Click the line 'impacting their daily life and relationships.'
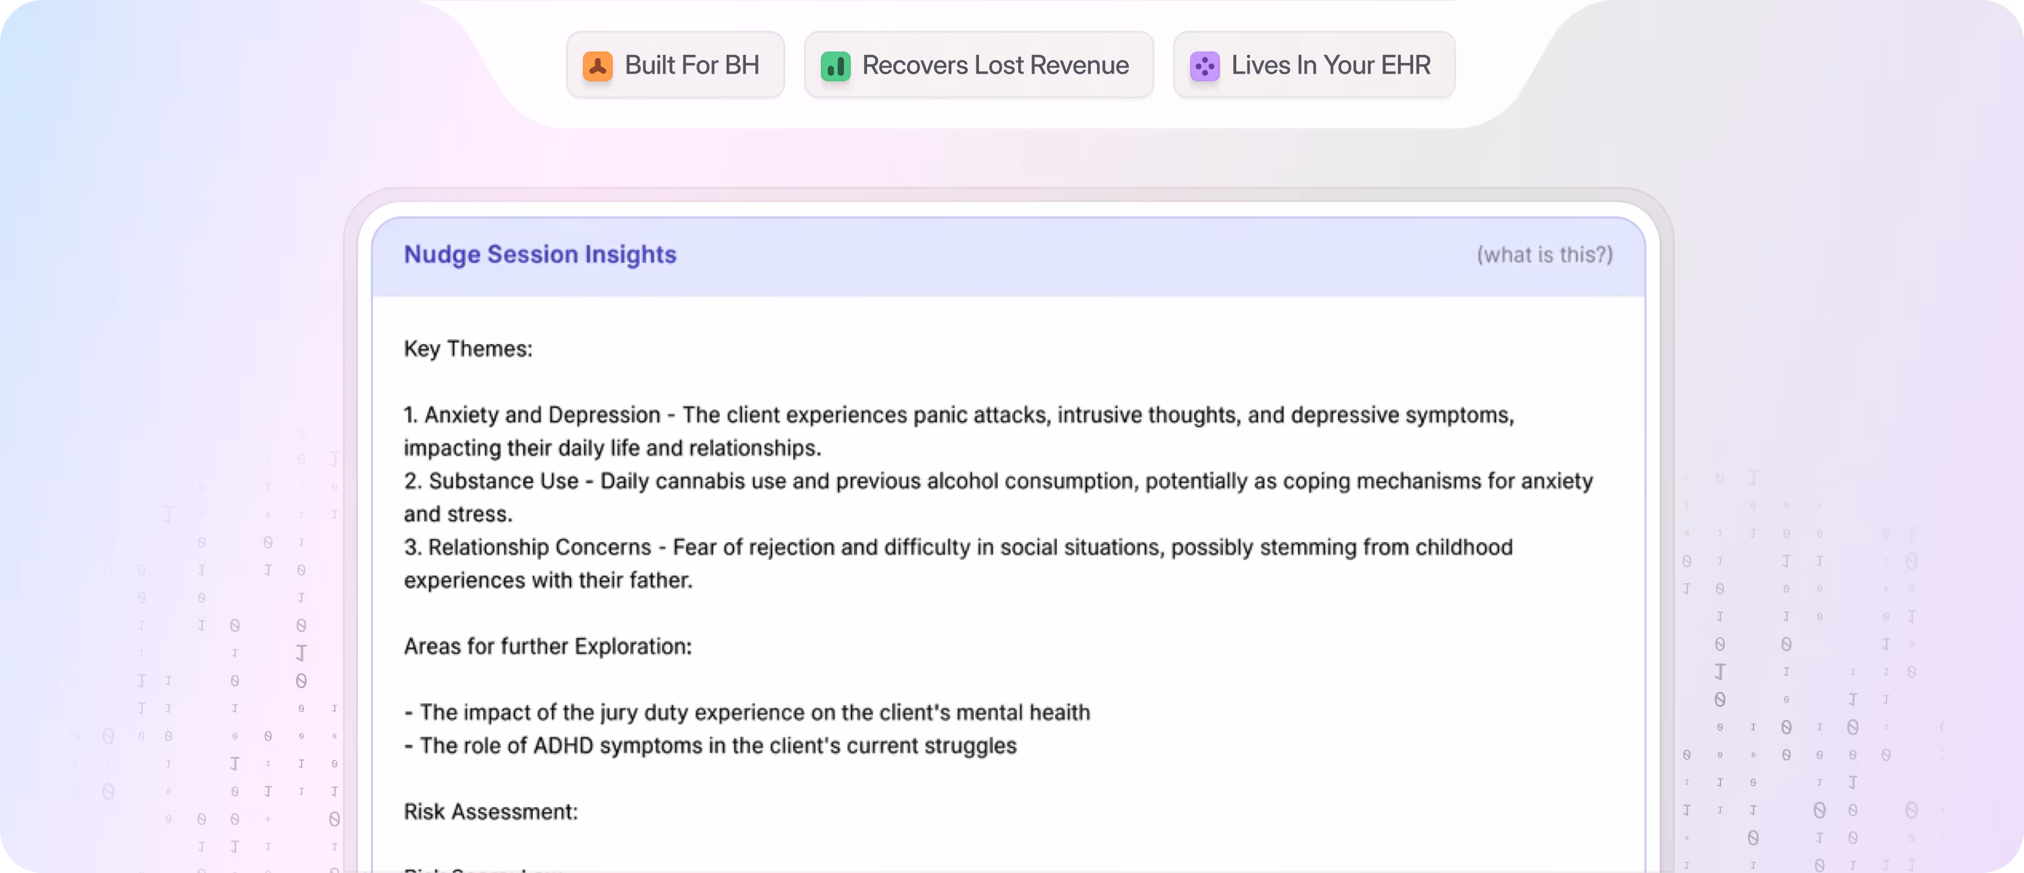Image resolution: width=2024 pixels, height=873 pixels. 612,448
